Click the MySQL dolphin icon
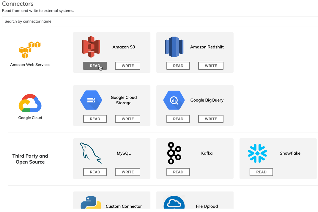 click(x=91, y=153)
